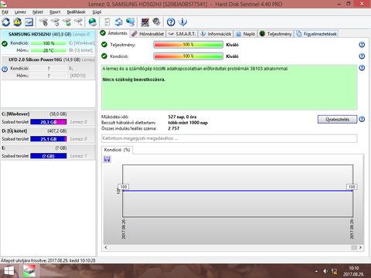The height and width of the screenshot is (278, 371).
Task: Click the C: Win4ever free space bar
Action: [49, 122]
